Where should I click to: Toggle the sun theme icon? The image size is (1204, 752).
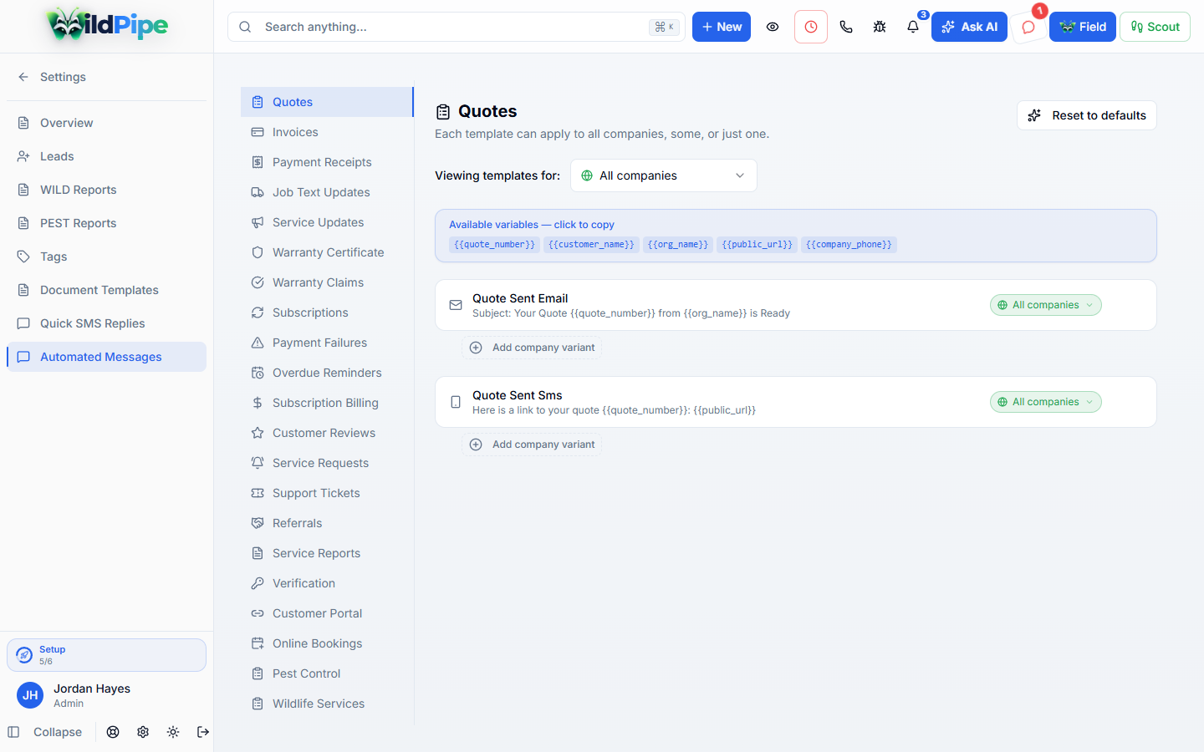[x=173, y=732]
